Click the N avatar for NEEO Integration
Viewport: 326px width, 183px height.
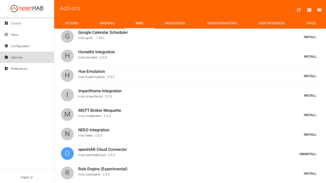coord(67,134)
